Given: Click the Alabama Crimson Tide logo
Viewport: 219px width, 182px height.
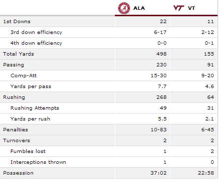Looking at the screenshot, I should 124,8.
